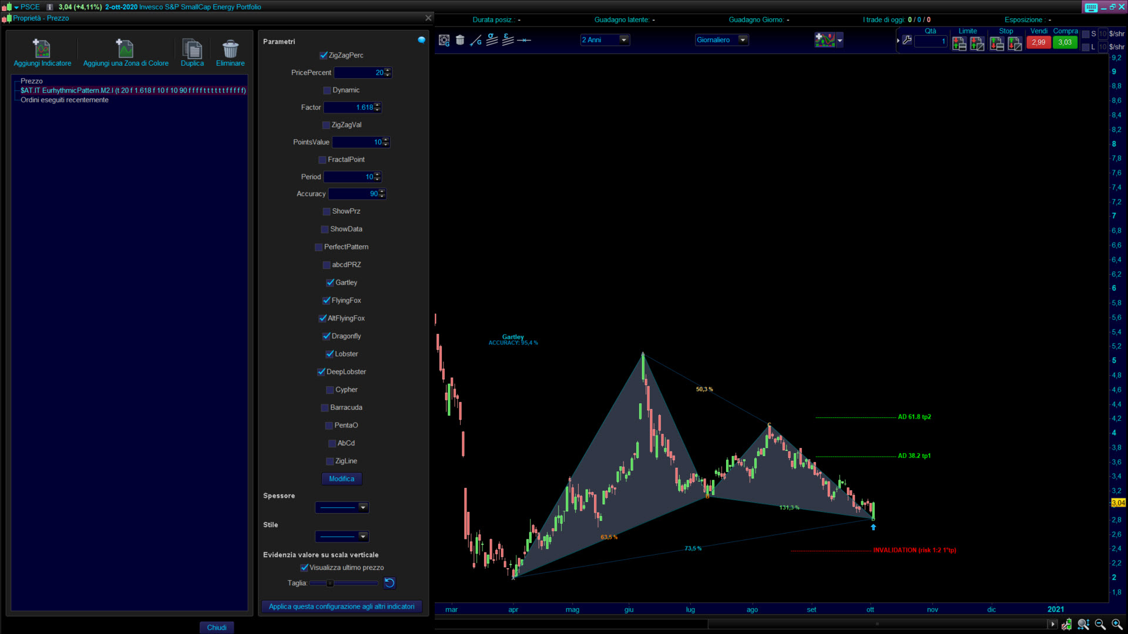Disable Visualizza ultimo prezzo checkbox
Screen dimensions: 1128x634
pos(304,568)
